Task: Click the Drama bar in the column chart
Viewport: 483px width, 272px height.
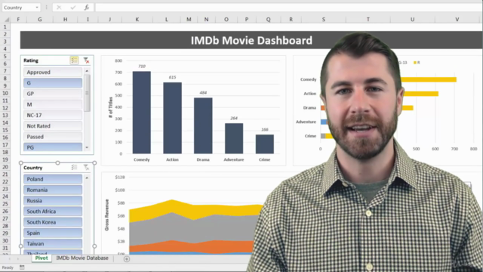Action: click(x=203, y=126)
